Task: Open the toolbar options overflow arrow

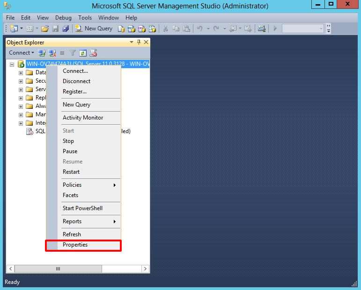Action: coord(329,28)
